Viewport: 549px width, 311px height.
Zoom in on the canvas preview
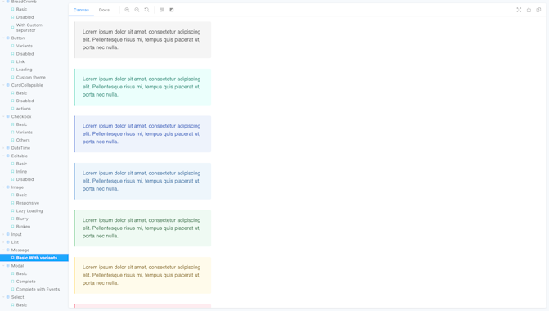[127, 10]
